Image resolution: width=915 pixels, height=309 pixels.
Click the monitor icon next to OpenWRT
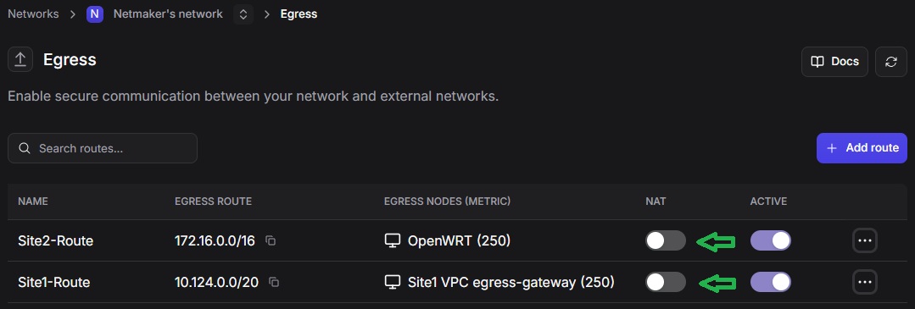pyautogui.click(x=393, y=240)
